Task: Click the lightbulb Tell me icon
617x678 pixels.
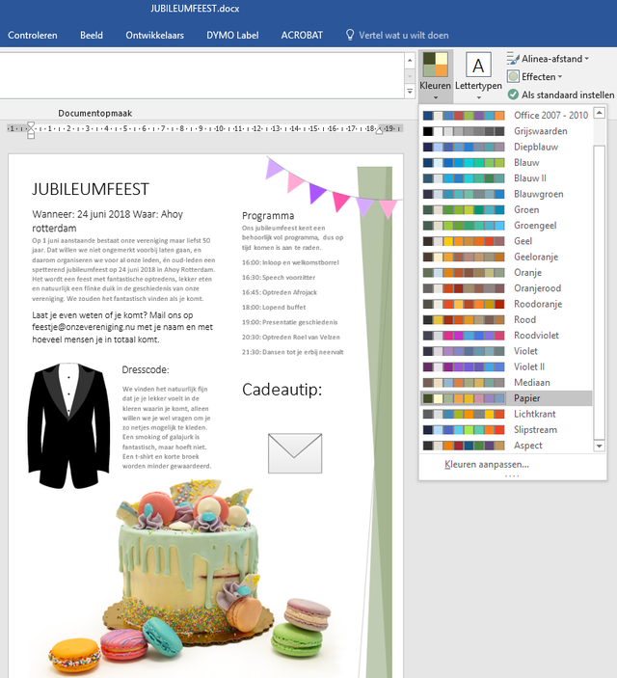Action: click(x=350, y=35)
